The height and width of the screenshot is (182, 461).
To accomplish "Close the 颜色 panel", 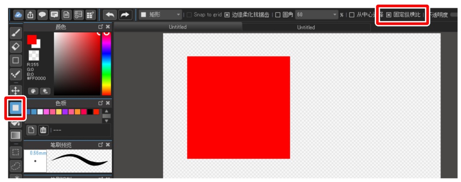I will pyautogui.click(x=108, y=27).
